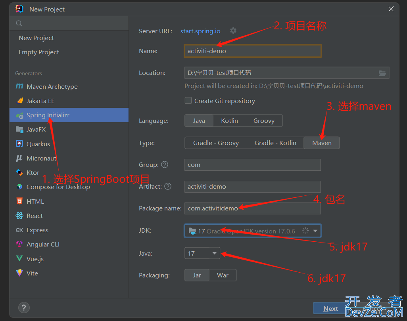Select Ktor generator
This screenshot has width=407, height=321.
coord(69,172)
